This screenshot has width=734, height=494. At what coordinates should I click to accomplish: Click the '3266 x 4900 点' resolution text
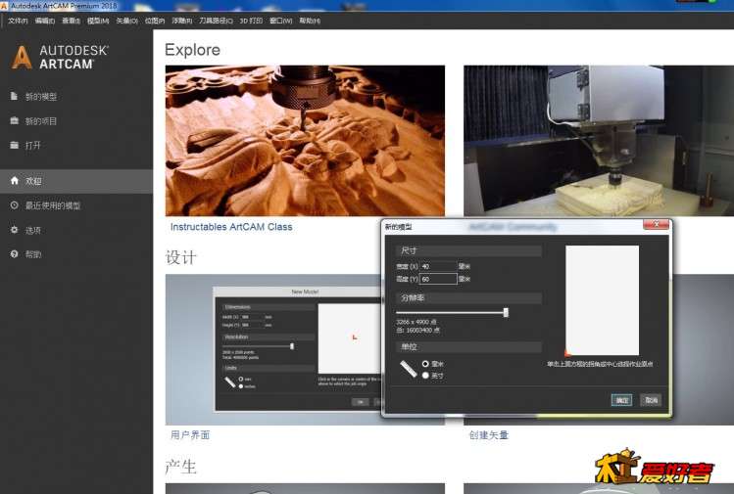(x=416, y=322)
